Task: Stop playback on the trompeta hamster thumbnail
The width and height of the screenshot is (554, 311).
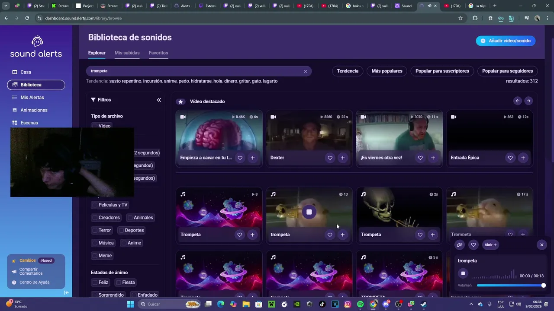Action: 309,212
